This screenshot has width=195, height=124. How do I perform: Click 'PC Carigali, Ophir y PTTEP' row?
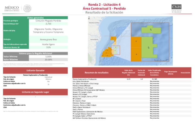coord(132,116)
